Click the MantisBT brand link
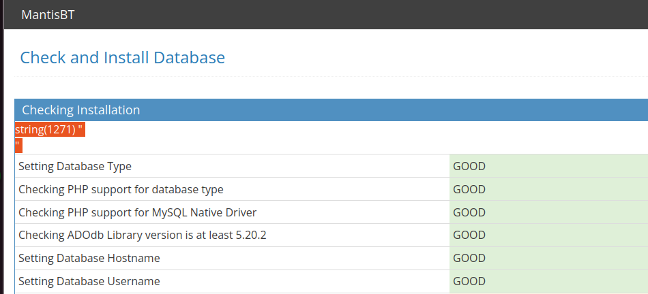This screenshot has height=294, width=648. tap(48, 15)
